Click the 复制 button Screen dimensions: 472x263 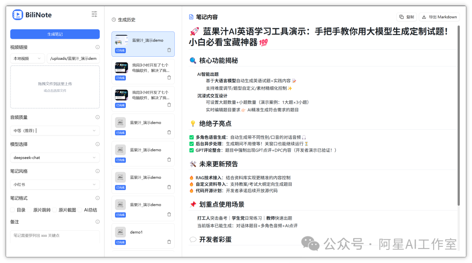[407, 17]
